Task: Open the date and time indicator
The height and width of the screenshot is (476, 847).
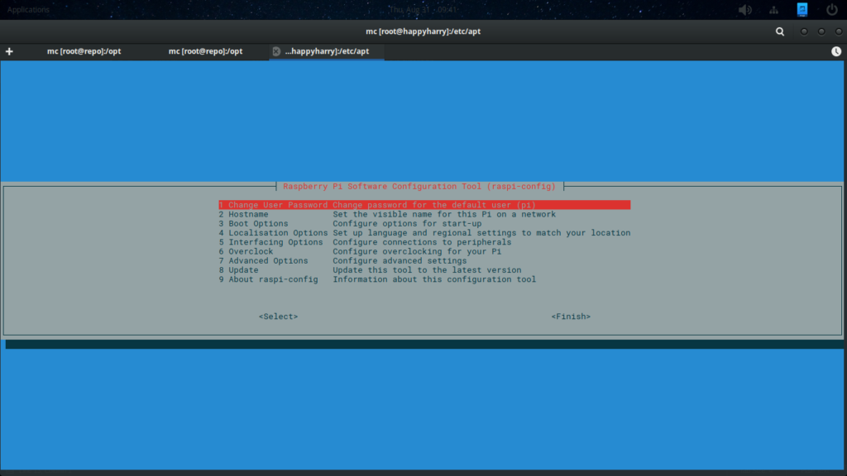Action: (423, 10)
